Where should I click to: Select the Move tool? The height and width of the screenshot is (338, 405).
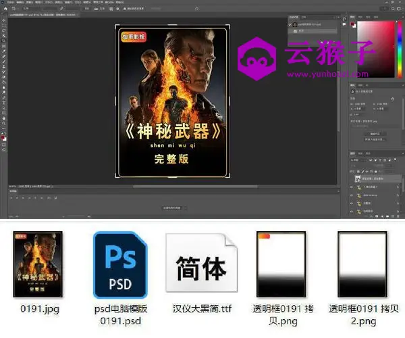(x=4, y=20)
